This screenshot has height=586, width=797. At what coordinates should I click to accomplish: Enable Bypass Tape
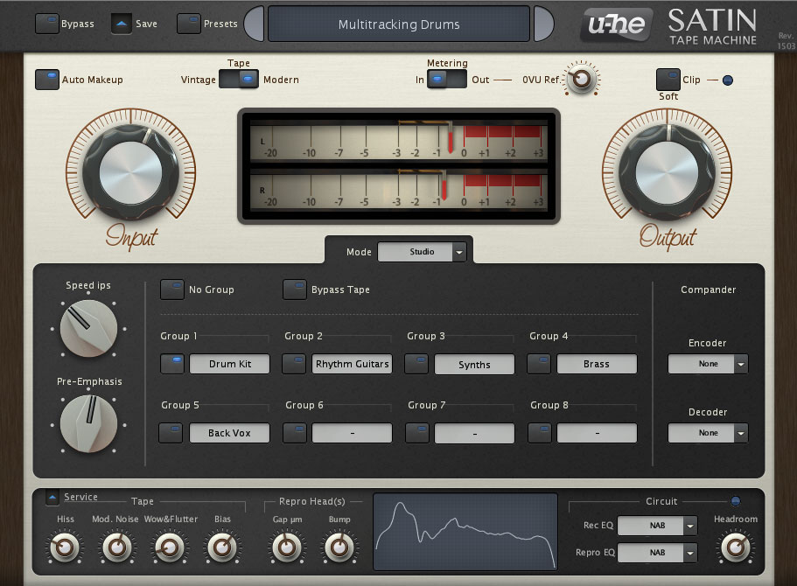point(295,290)
